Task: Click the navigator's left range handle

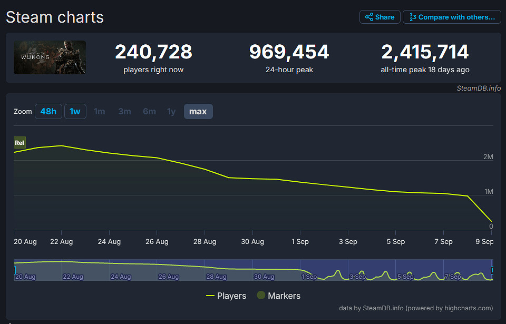Action: coord(14,270)
